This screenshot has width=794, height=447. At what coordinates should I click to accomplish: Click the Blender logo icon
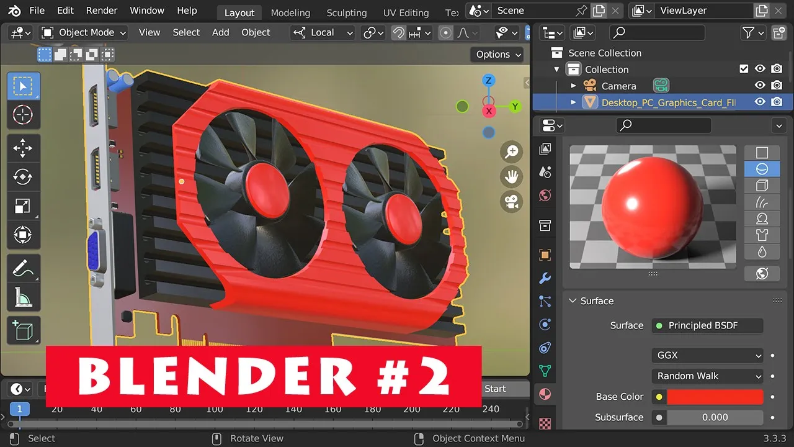[x=14, y=11]
